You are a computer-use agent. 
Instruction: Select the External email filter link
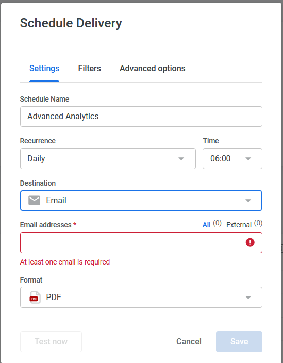[x=239, y=225]
